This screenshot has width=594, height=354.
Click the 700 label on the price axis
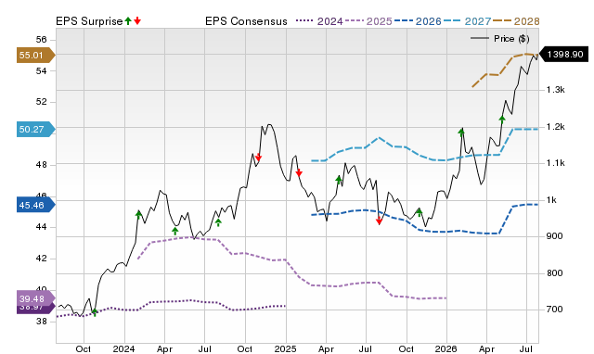tap(555, 310)
